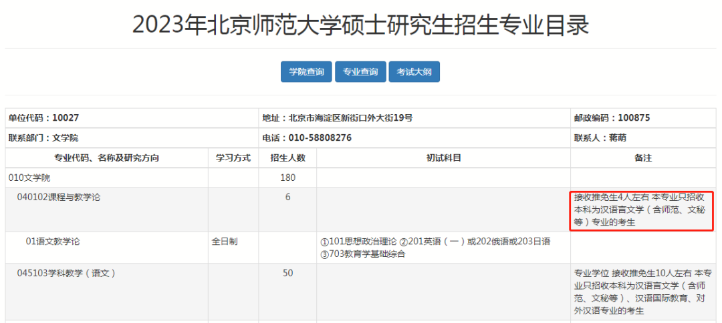
Task: Select the 040102课程与教学论 row
Action: click(x=360, y=210)
